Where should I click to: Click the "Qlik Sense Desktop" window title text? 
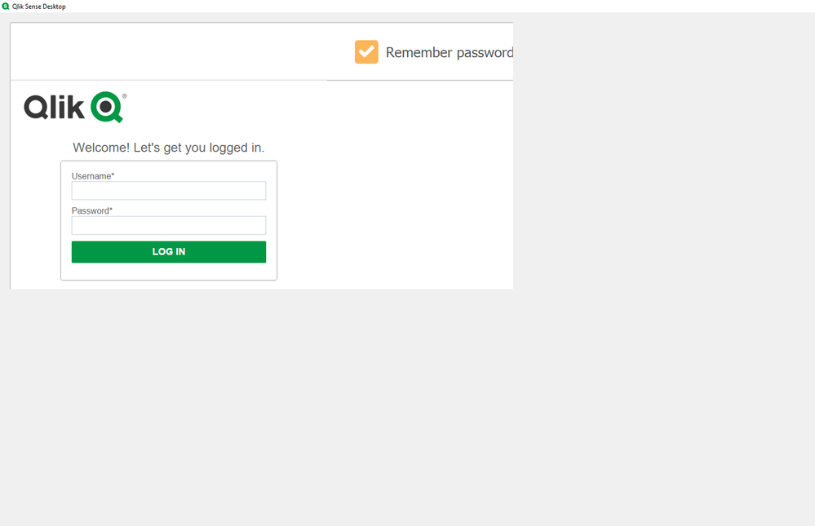click(39, 7)
